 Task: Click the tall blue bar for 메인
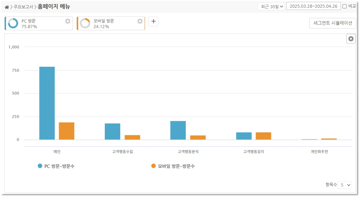(47, 103)
